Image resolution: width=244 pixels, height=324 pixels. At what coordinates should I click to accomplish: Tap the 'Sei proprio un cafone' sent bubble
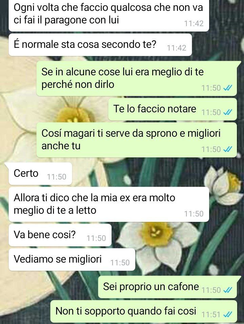[x=169, y=287]
